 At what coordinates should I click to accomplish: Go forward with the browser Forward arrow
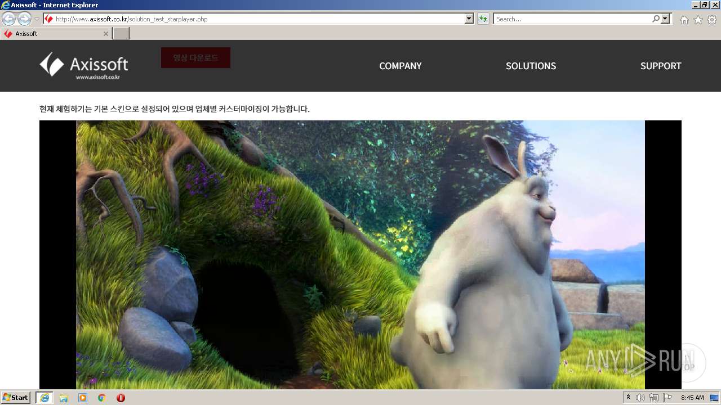(24, 19)
